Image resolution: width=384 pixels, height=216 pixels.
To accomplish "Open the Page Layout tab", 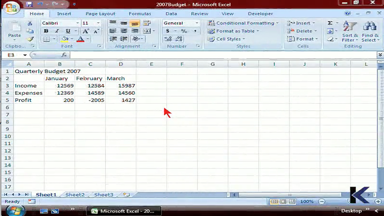I will pyautogui.click(x=100, y=13).
